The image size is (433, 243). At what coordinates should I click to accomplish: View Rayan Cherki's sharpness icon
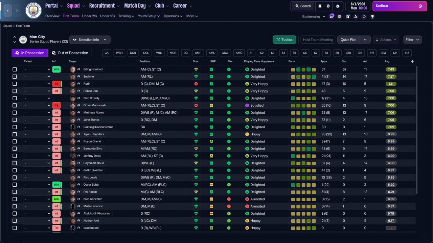click(211, 141)
